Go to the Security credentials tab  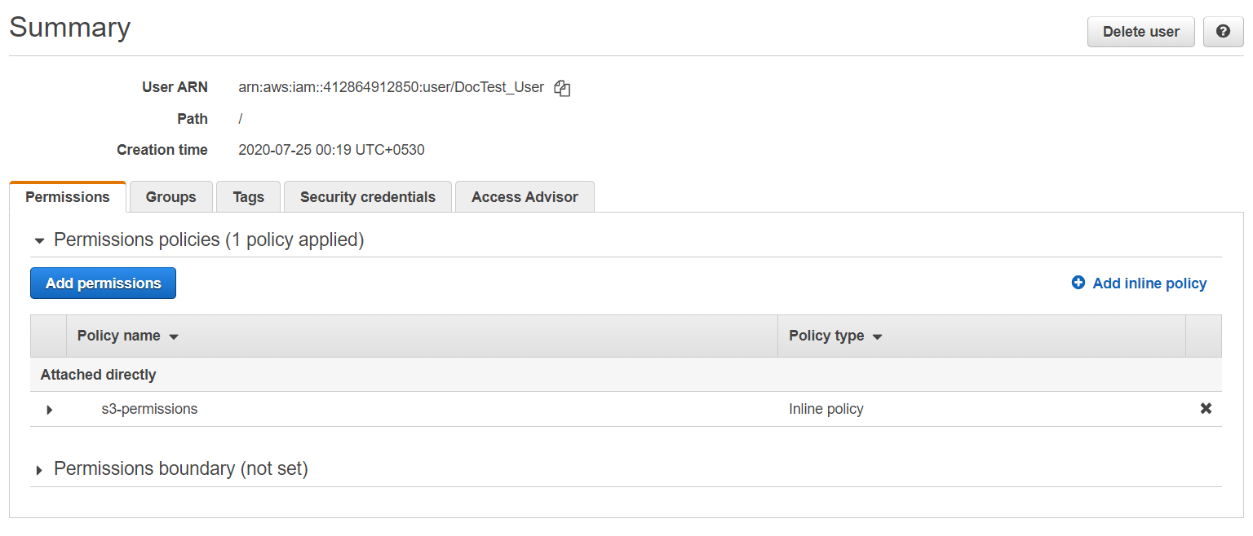tap(367, 197)
